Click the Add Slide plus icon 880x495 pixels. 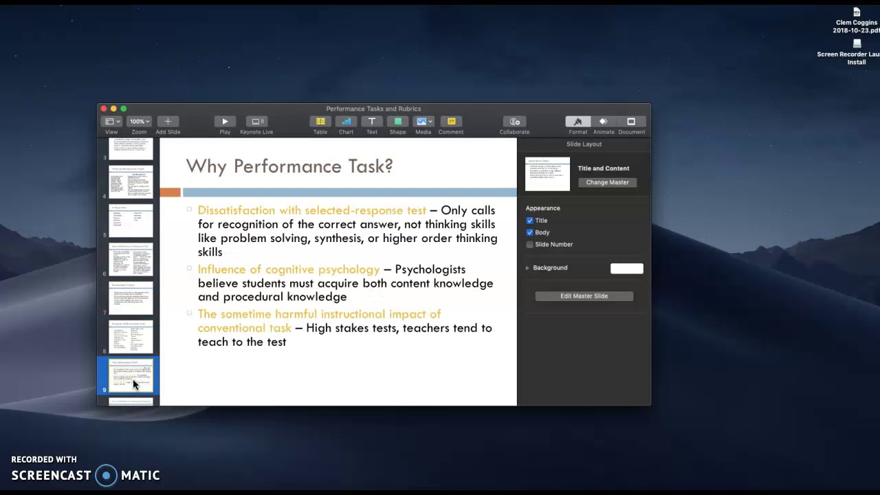[168, 122]
